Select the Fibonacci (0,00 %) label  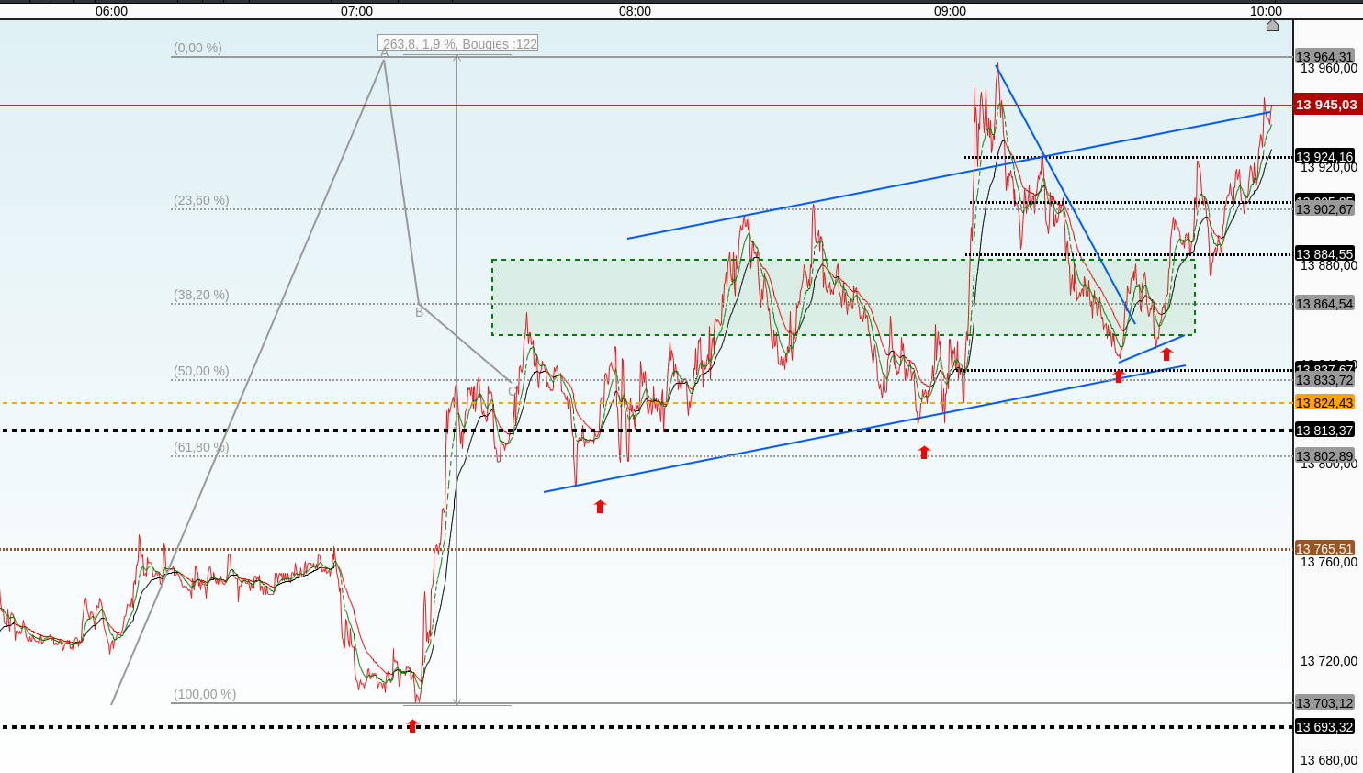tap(197, 48)
